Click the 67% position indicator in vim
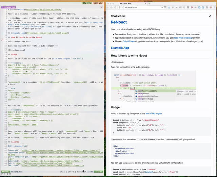 coord(91,172)
